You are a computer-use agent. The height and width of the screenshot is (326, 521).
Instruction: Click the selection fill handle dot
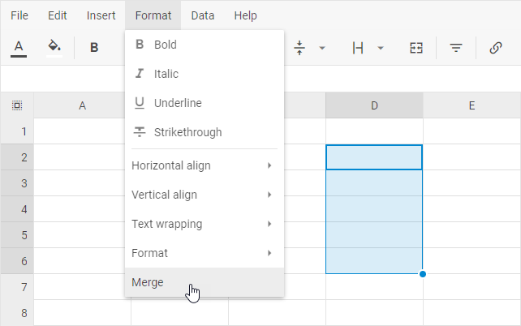click(x=423, y=274)
